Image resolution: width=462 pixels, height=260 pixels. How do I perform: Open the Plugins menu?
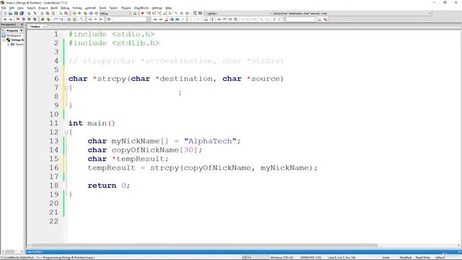[x=126, y=8]
